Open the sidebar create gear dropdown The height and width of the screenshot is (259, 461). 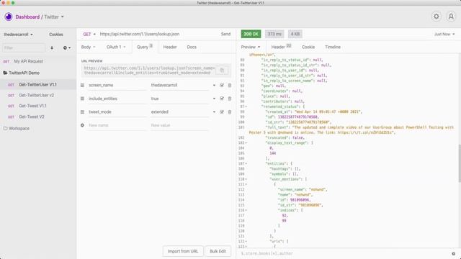(67, 47)
